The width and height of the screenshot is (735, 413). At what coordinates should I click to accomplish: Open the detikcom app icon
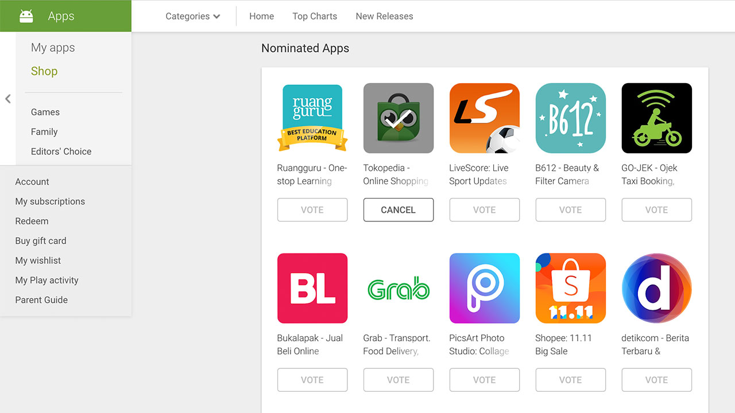[x=657, y=289]
